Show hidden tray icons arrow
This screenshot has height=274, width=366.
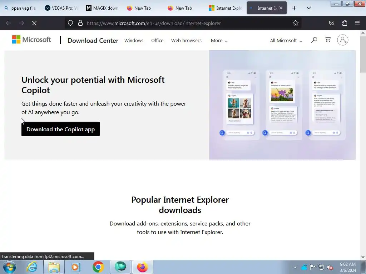point(295,268)
